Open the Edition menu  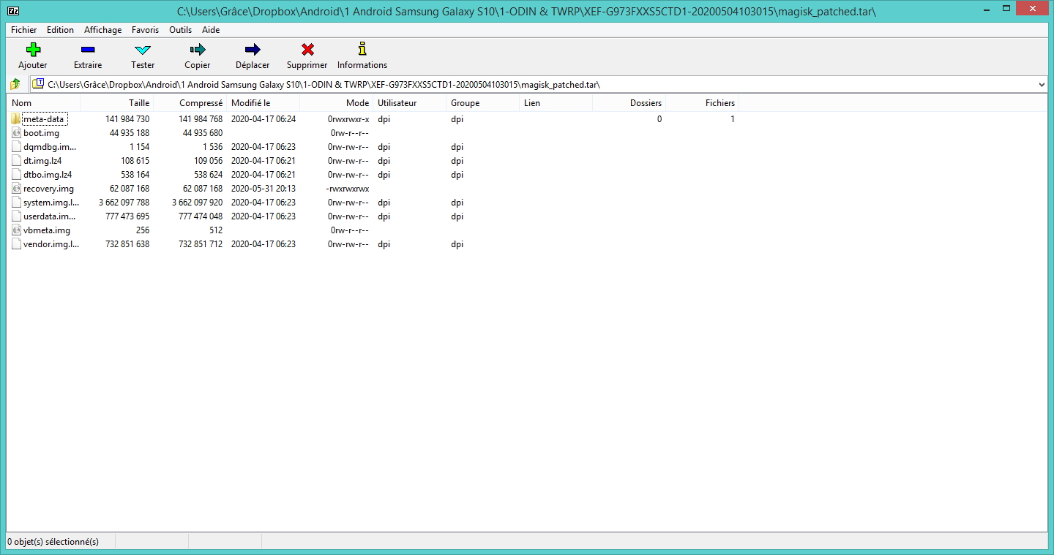[60, 30]
